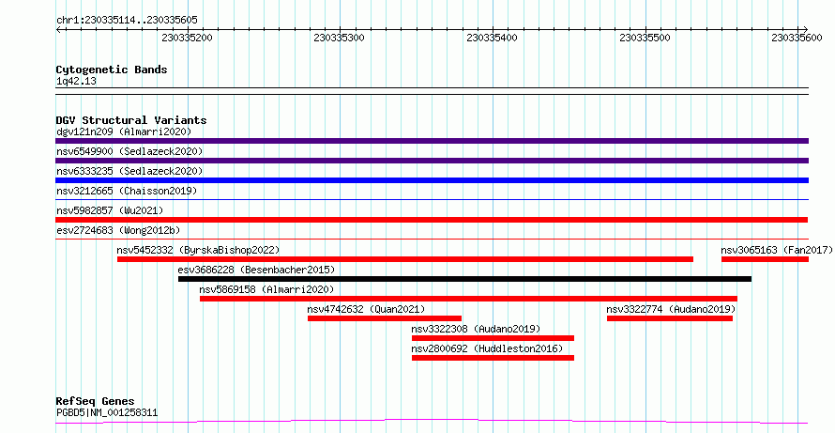Open variant nsv5982857 (Wu2021) label
This screenshot has height=433, width=835.
110,210
